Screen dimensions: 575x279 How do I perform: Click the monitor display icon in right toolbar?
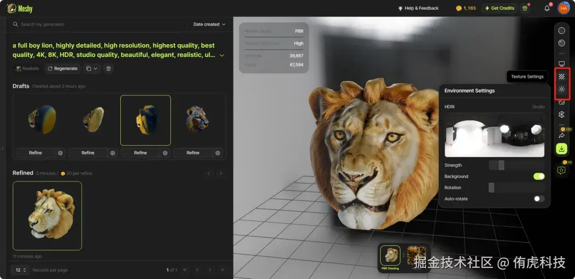point(562,64)
